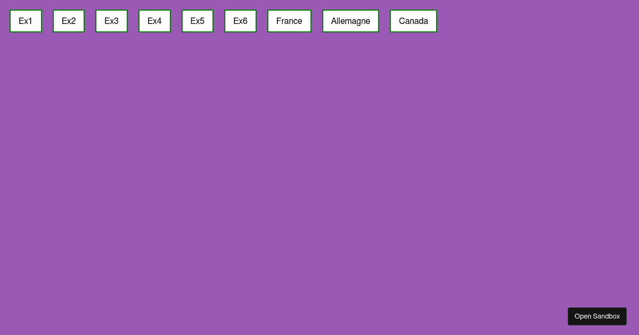The image size is (639, 335).
Task: Tap the Allemagne country option
Action: click(350, 21)
